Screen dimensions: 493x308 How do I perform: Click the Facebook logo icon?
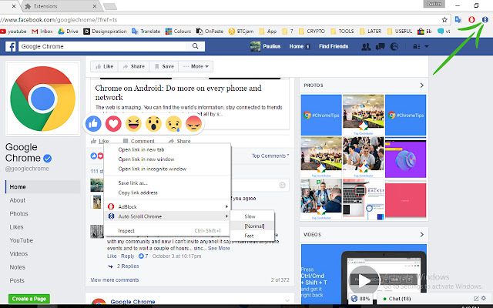coord(10,46)
